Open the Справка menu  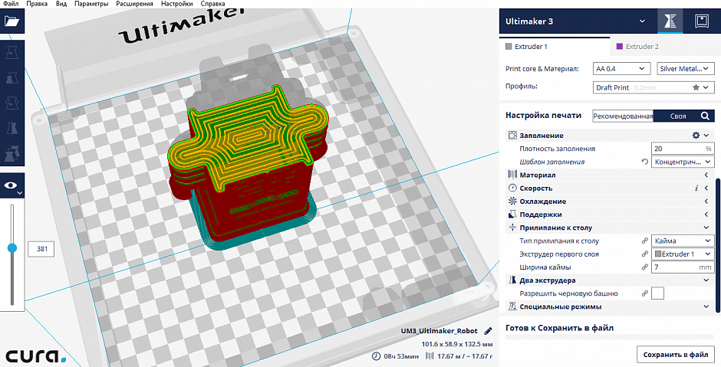tap(213, 4)
